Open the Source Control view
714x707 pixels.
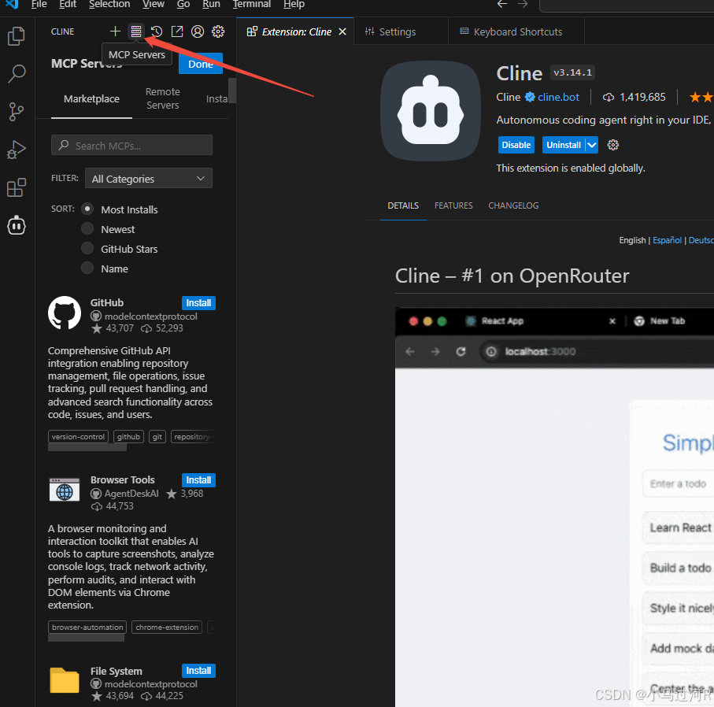pyautogui.click(x=17, y=112)
